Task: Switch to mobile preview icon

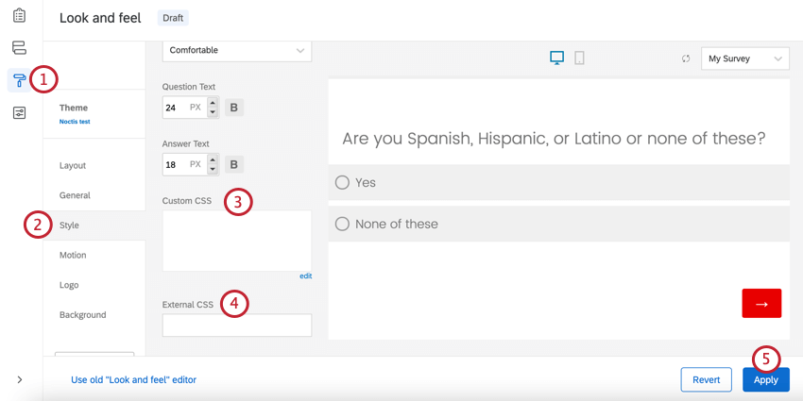Action: (x=579, y=58)
